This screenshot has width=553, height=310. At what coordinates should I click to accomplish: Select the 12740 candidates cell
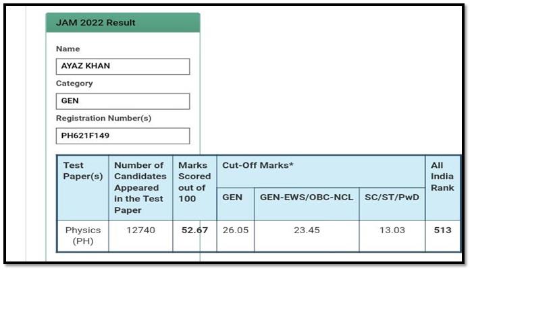[140, 236]
